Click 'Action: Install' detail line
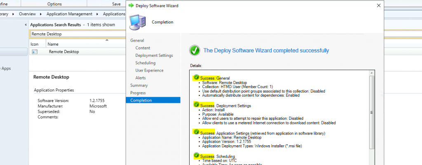Screen dimensions: 422x165 click(213, 110)
